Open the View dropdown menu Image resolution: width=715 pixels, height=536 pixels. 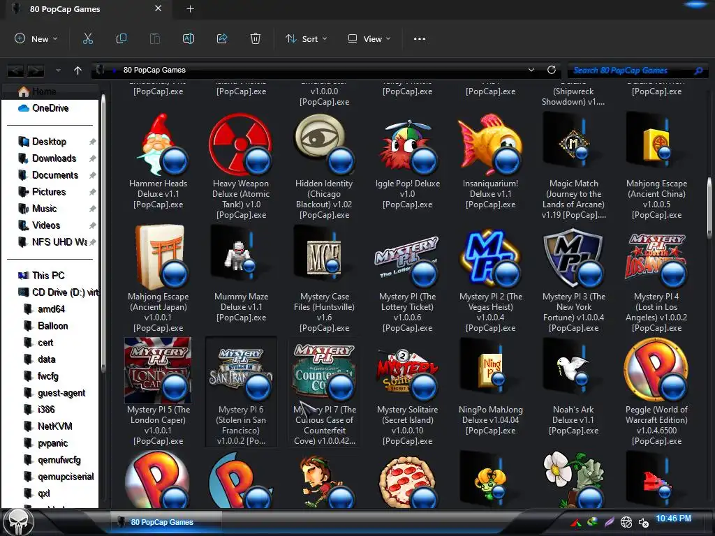369,39
